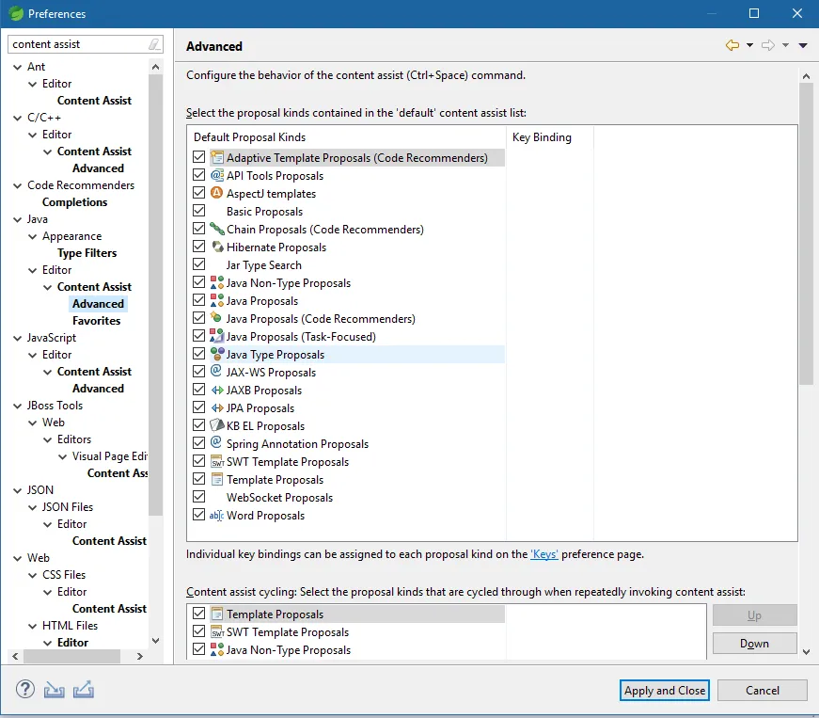Click the export preferences icon
Viewport: 819px width, 718px height.
coord(84,689)
